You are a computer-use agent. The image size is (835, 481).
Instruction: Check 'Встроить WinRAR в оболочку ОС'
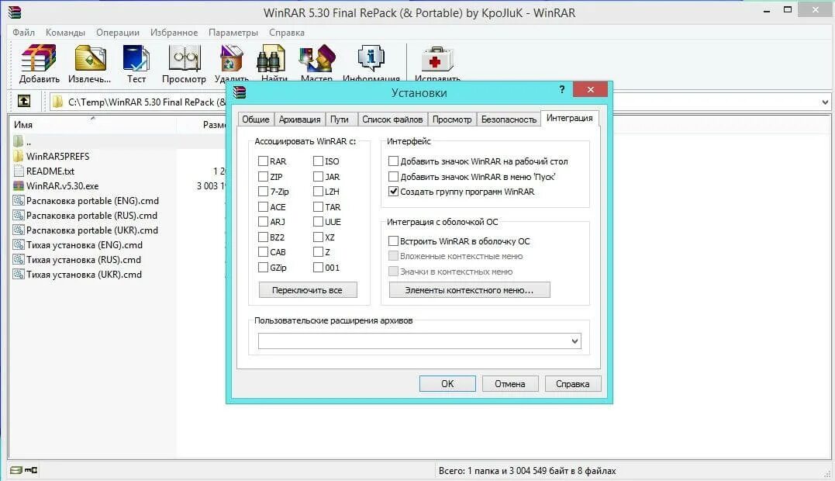coord(394,240)
